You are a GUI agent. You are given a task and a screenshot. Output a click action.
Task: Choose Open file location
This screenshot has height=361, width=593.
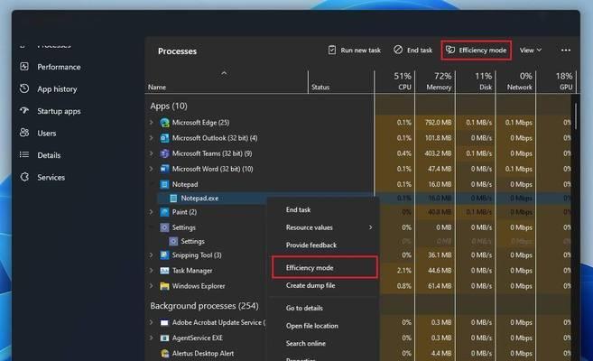point(312,326)
